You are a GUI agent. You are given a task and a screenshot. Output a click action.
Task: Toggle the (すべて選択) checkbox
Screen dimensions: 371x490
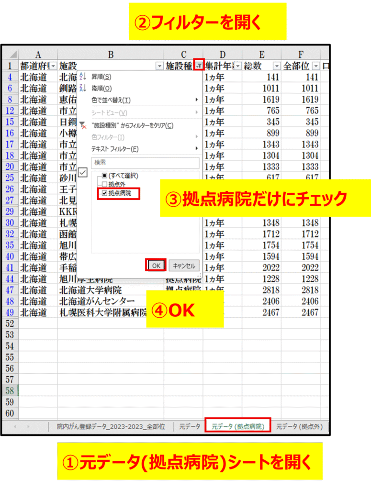pyautogui.click(x=104, y=176)
